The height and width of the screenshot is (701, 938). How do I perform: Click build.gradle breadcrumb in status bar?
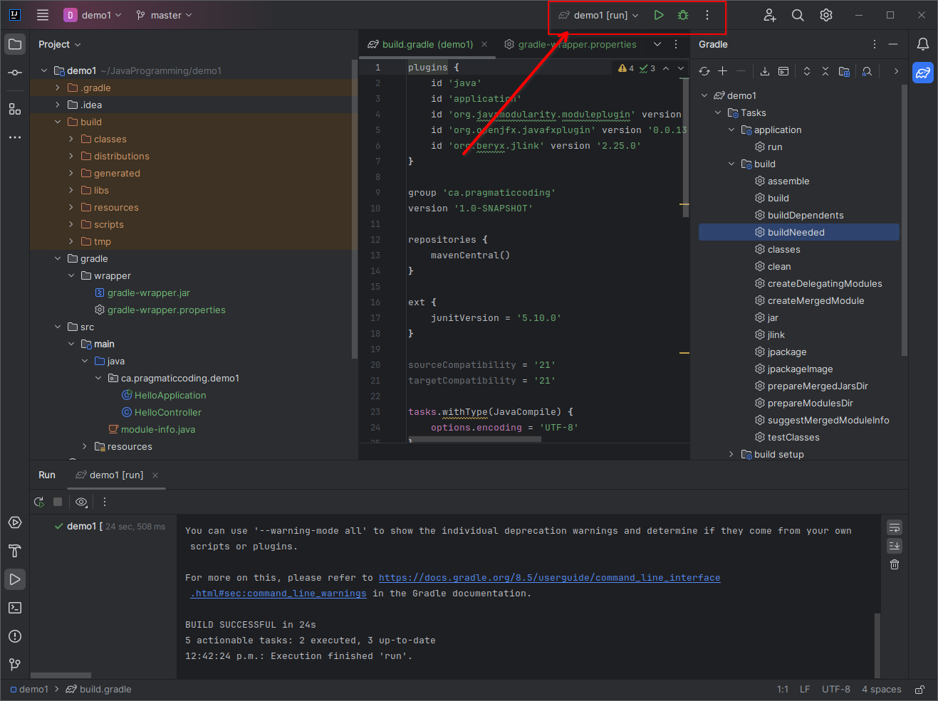(98, 690)
